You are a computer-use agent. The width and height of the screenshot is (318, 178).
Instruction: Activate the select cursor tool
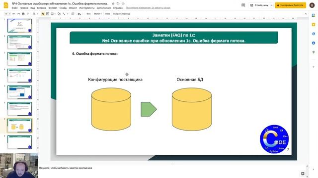click(43, 14)
